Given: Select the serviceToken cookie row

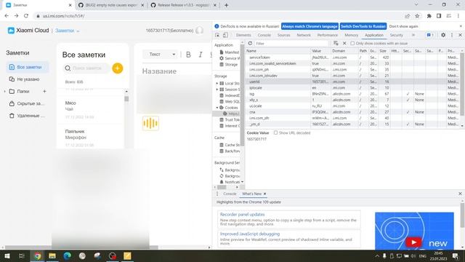Looking at the screenshot, I should 353,57.
